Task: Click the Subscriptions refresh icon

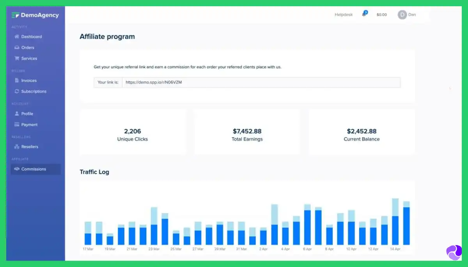Action: [x=16, y=91]
